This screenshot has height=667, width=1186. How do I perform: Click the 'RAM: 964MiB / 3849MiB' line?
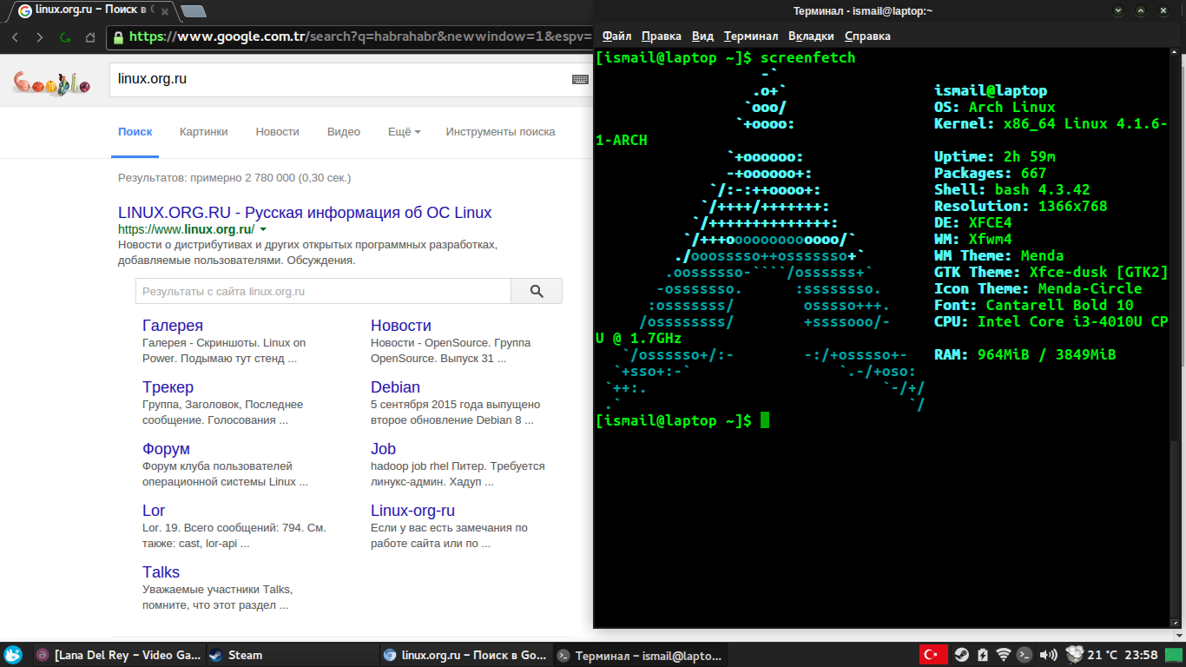click(1025, 355)
